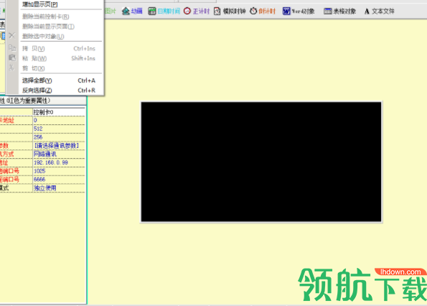Insert an analog clock (模拟时钟)

[x=230, y=11]
